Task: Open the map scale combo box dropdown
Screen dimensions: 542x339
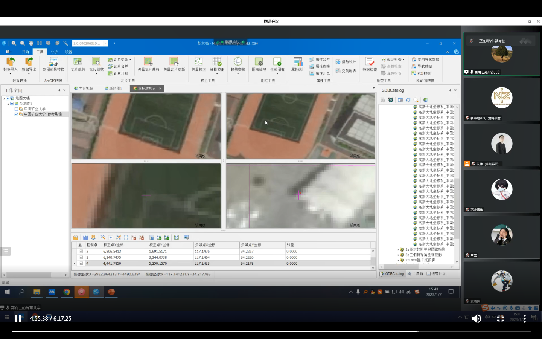Action: 105,43
